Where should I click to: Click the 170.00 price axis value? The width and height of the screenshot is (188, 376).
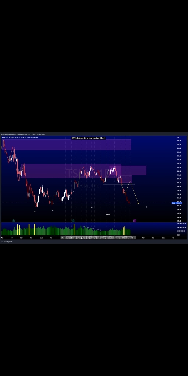click(179, 221)
